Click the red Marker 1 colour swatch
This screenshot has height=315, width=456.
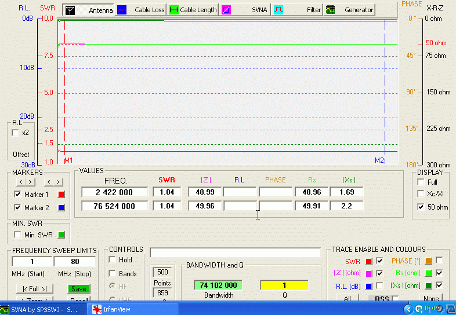[x=62, y=195]
